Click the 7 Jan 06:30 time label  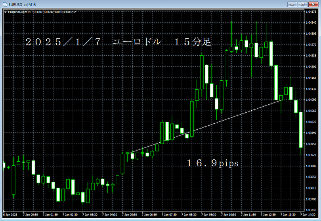149,215
